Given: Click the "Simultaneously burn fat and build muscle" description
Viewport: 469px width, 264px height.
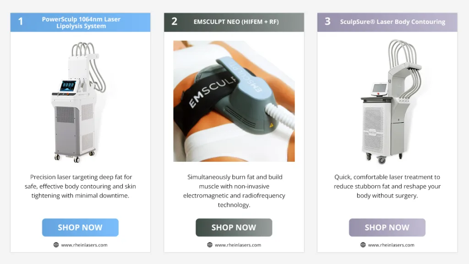Looking at the screenshot, I should pos(234,191).
